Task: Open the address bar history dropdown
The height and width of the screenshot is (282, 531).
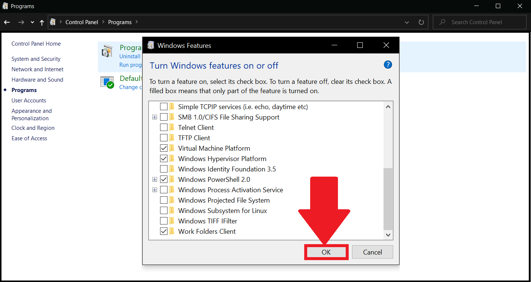Action: pyautogui.click(x=407, y=22)
